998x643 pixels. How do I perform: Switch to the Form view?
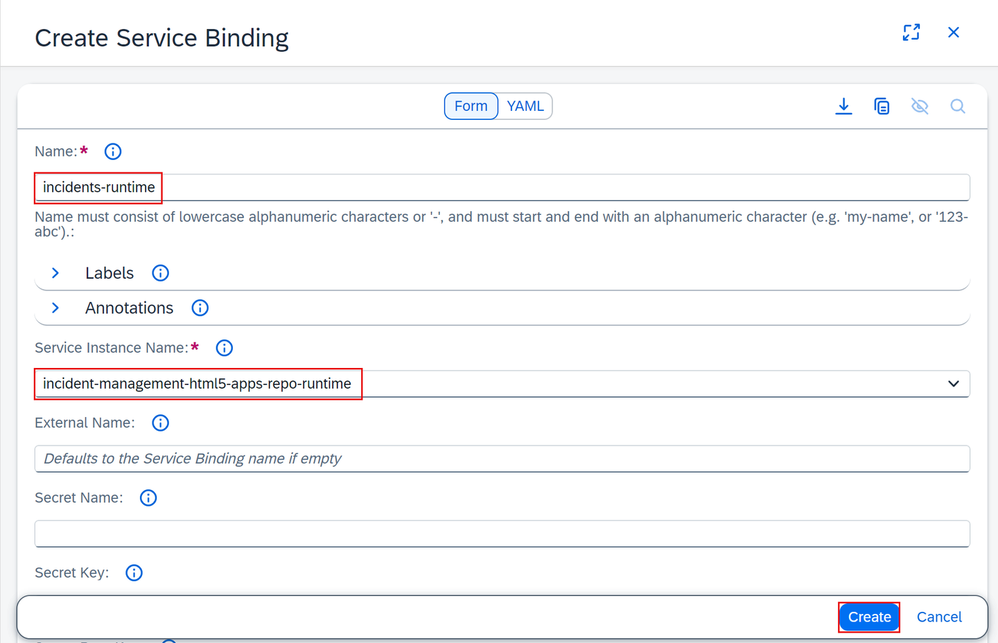pyautogui.click(x=471, y=106)
